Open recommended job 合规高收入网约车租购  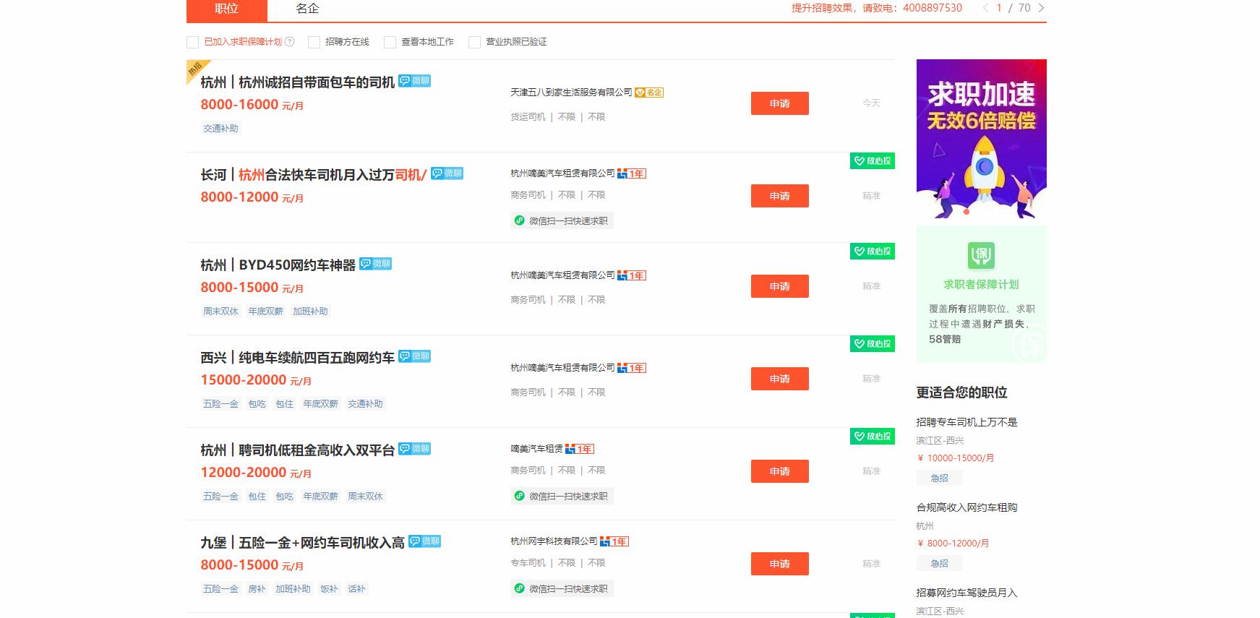pyautogui.click(x=967, y=507)
